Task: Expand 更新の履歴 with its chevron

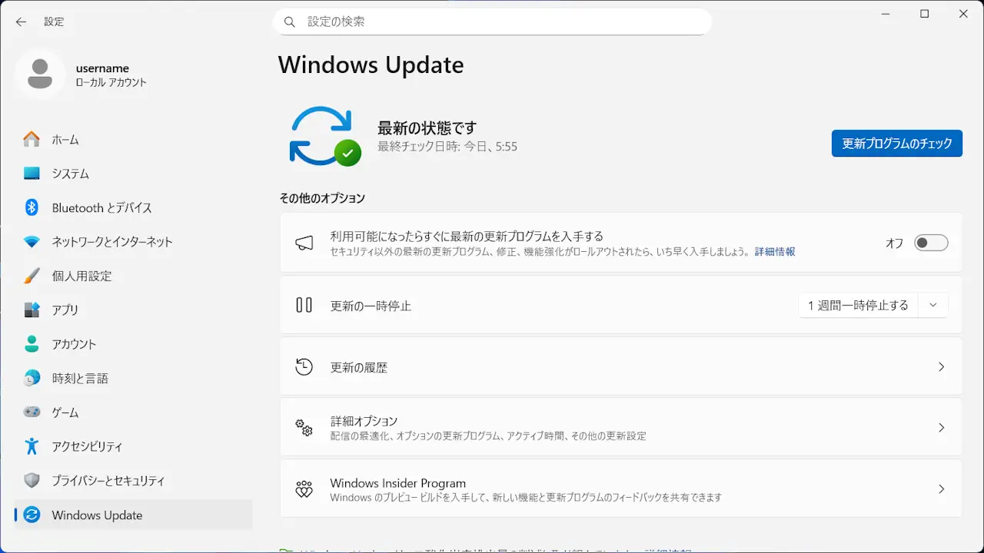Action: [941, 367]
